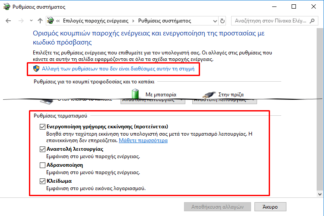The height and width of the screenshot is (216, 324).
Task: Expand the breadcrumb arrow after 'Επιλογές παροχής ενέργειας'
Action: tap(133, 21)
